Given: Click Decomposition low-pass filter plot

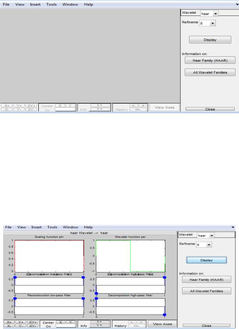Looking at the screenshot, I should point(49,286).
